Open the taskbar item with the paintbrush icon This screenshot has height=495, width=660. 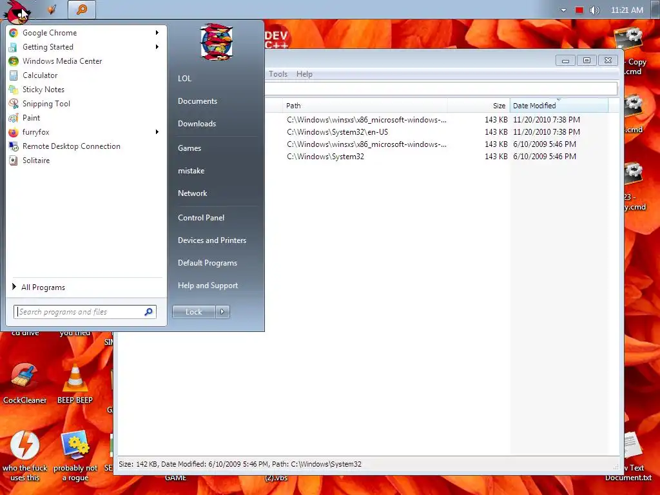coord(52,9)
